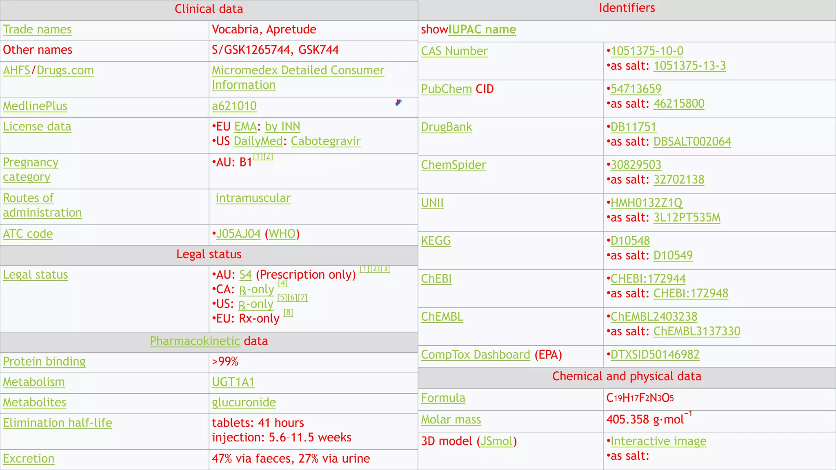
Task: Open the Routes of administration link
Action: tap(42, 205)
